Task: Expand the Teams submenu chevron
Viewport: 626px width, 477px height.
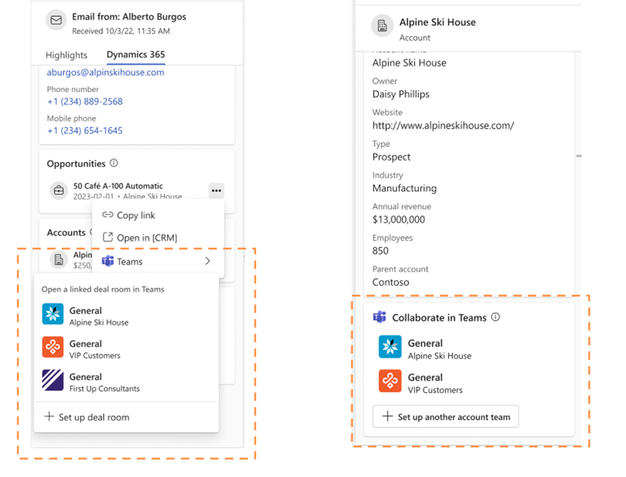Action: coord(208,261)
